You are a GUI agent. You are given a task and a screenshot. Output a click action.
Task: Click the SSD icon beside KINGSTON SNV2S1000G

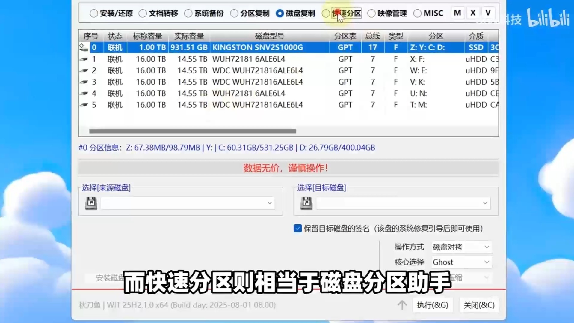coord(83,47)
